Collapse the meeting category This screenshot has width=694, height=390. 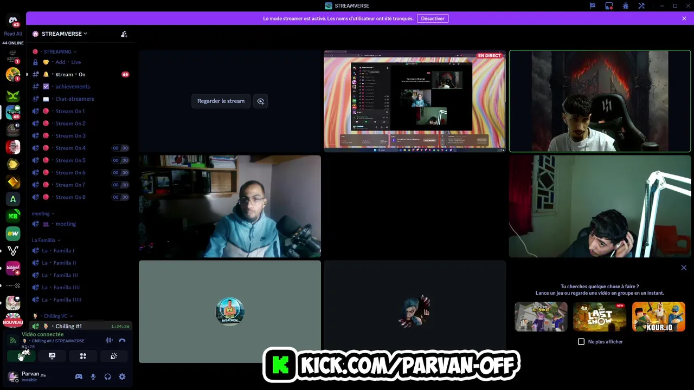(x=43, y=213)
